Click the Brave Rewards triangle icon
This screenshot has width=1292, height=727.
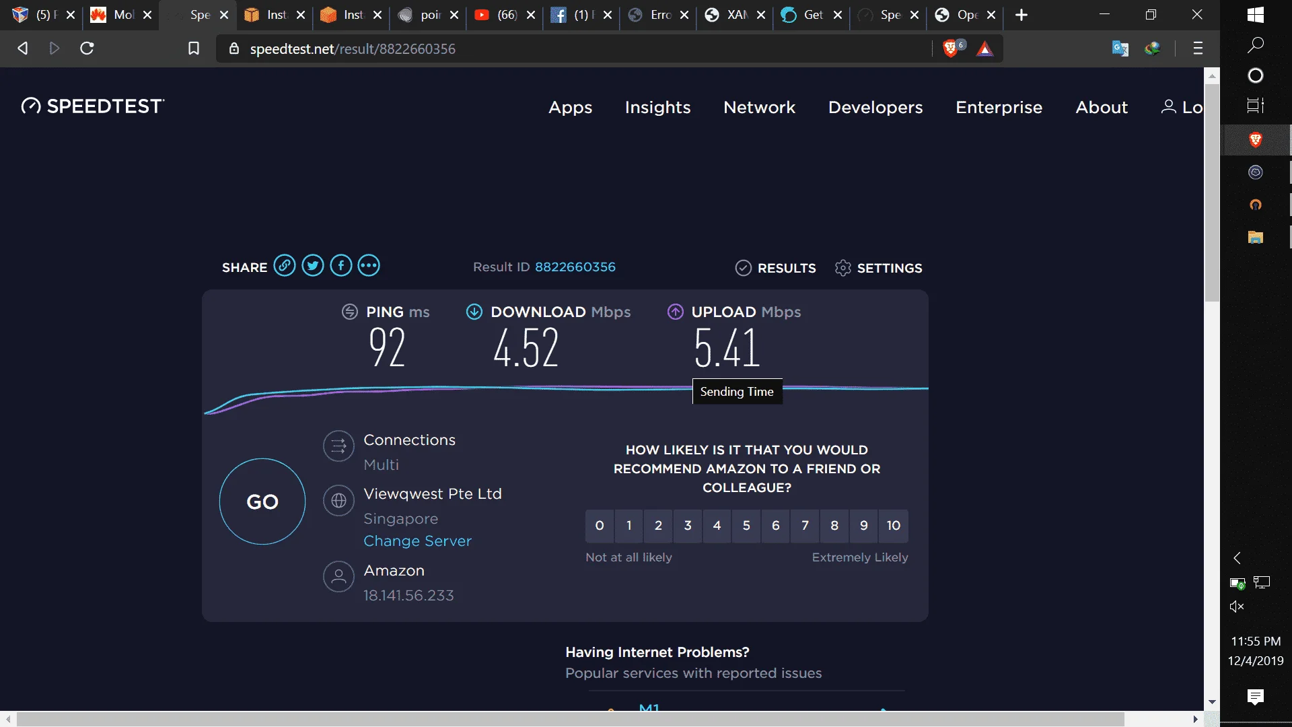pyautogui.click(x=984, y=48)
